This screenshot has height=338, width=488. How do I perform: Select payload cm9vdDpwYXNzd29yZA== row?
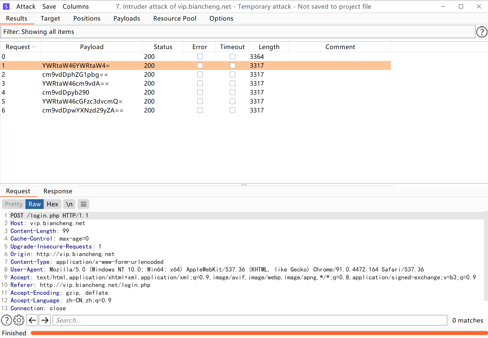tap(195, 110)
